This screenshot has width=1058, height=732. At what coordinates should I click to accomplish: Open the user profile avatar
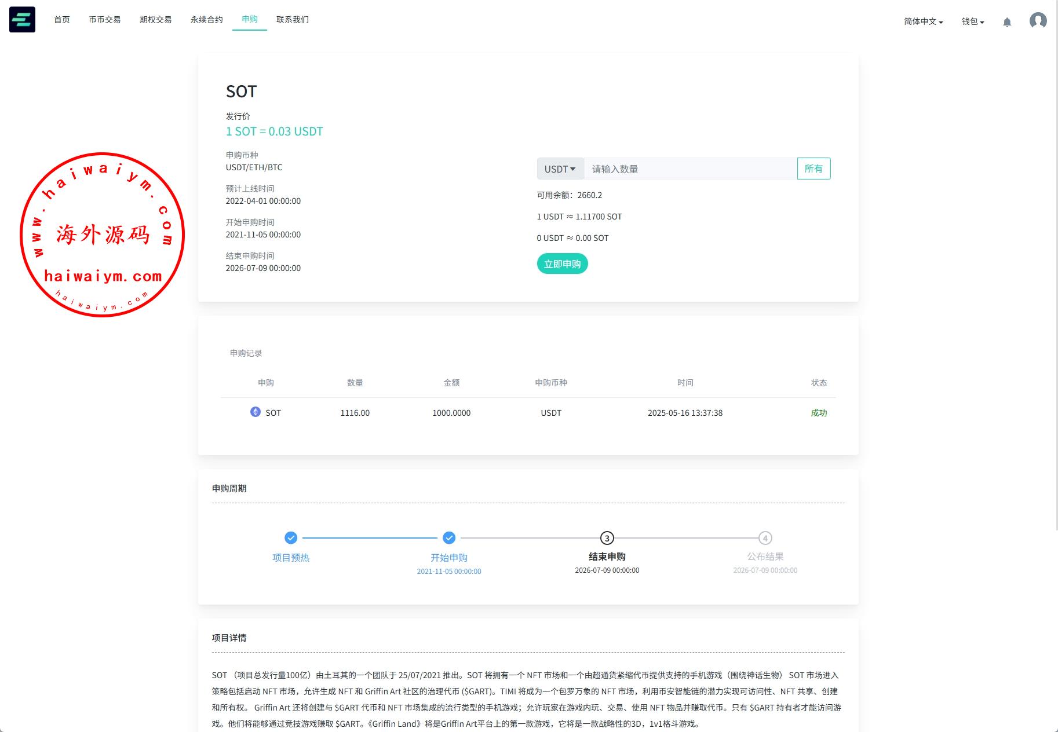(x=1037, y=21)
